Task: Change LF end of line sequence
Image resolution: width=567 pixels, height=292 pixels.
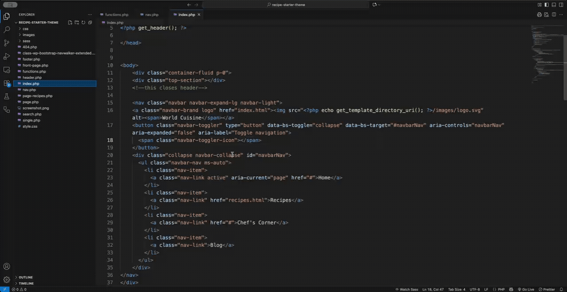Action: coord(486,289)
